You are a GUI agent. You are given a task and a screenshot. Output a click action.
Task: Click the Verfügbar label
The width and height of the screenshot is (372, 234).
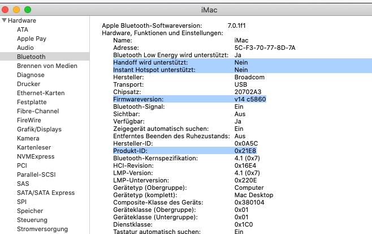pos(129,121)
